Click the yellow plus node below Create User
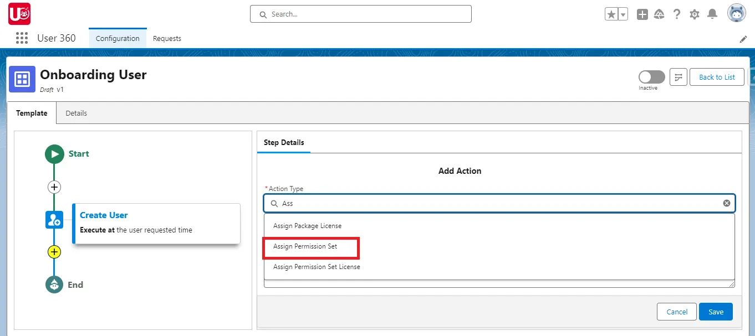The height and width of the screenshot is (336, 755). pyautogui.click(x=54, y=252)
